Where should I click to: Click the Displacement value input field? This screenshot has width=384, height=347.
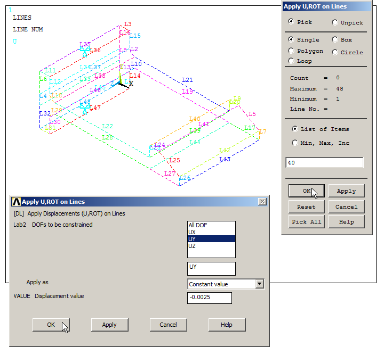click(210, 298)
